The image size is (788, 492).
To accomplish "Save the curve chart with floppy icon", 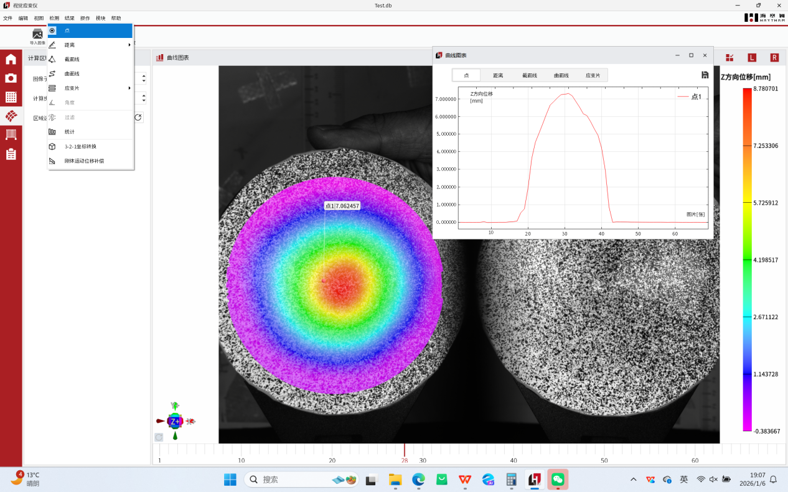I will pyautogui.click(x=705, y=75).
